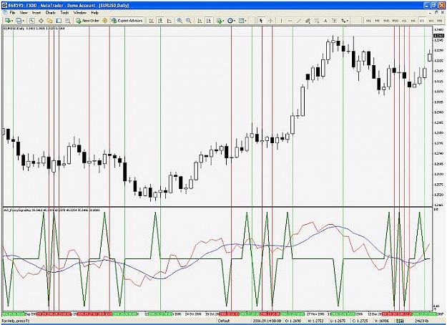The width and height of the screenshot is (447, 325).
Task: Switch chart to MN monthly timeframe
Action: point(439,21)
